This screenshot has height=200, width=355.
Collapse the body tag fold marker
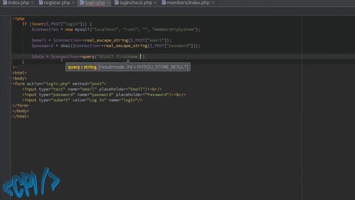pyautogui.click(x=11, y=78)
